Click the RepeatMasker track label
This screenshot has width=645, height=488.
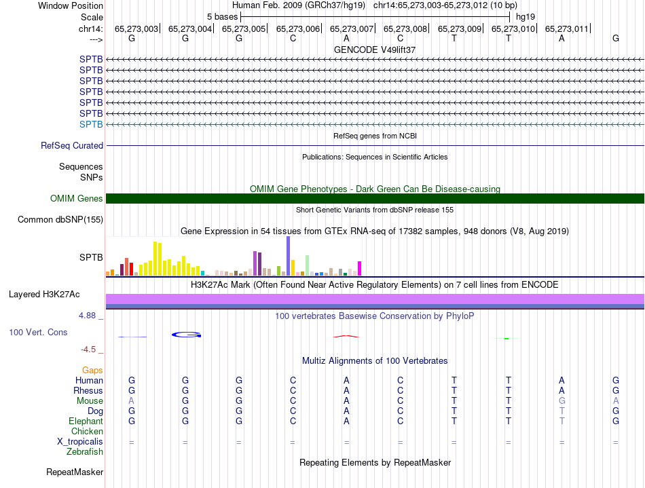click(75, 472)
